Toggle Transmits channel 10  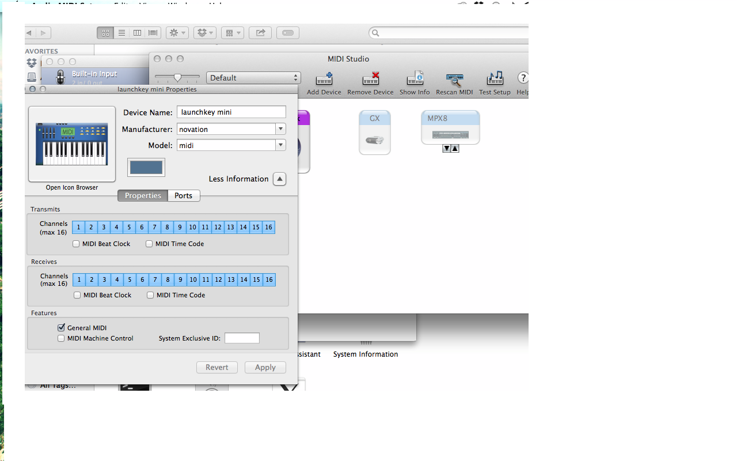pyautogui.click(x=192, y=227)
